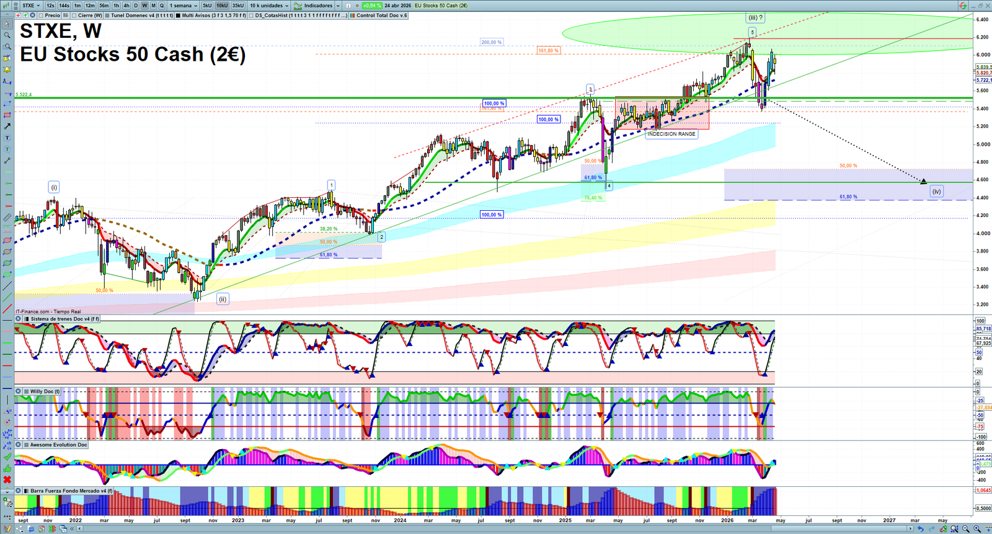
Task: Select the text label tool
Action: (7, 138)
